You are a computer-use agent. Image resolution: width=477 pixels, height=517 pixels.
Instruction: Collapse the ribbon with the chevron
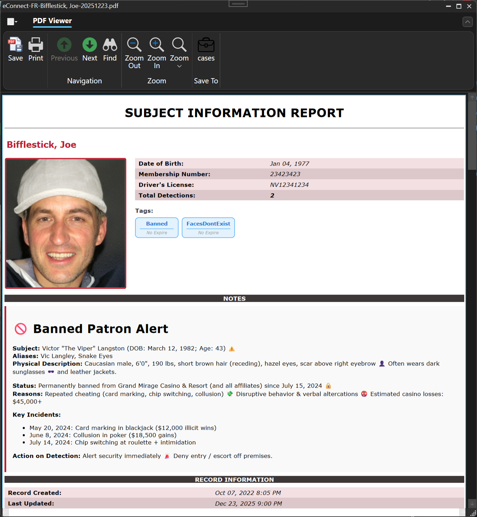(467, 21)
